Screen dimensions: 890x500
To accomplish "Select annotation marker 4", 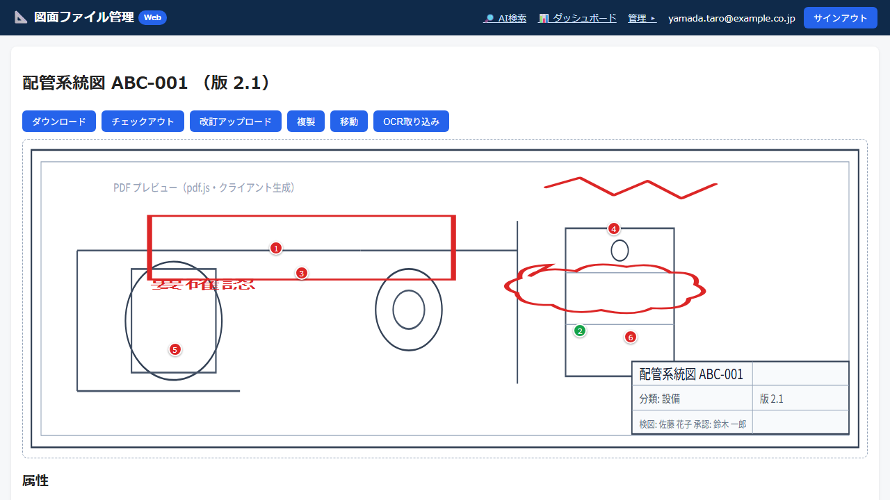I will (x=613, y=228).
